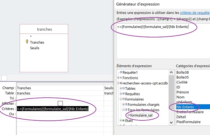The width and height of the screenshot is (210, 135).
Task: Click the Champ cell containing Seuils
Action: tap(109, 88)
